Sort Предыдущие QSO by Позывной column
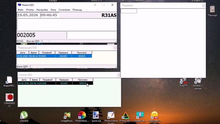 tap(47, 53)
